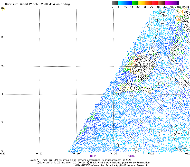Viewport: 190px width, 167px height.
Task: Click the latitude '4' axis label
Action: pos(2,94)
